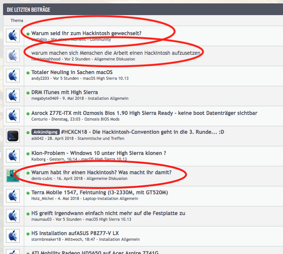This screenshot has width=283, height=254.
Task: Open profile of user Kaiborg
Action: pyautogui.click(x=39, y=159)
